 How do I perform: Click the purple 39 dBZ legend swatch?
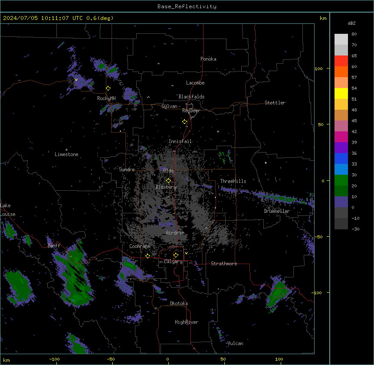[341, 148]
